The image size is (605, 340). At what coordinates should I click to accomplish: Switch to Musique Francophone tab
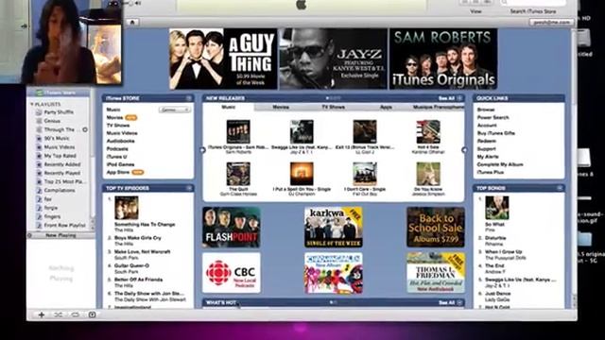point(439,107)
